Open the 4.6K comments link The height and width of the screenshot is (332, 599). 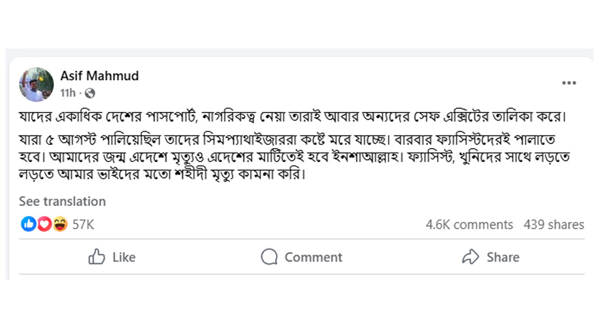click(469, 225)
